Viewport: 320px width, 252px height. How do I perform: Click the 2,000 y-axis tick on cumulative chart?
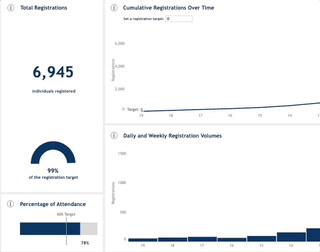point(120,89)
